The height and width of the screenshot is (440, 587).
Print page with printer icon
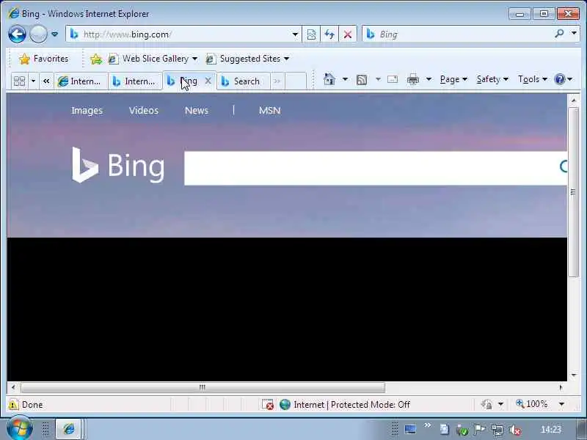point(413,80)
